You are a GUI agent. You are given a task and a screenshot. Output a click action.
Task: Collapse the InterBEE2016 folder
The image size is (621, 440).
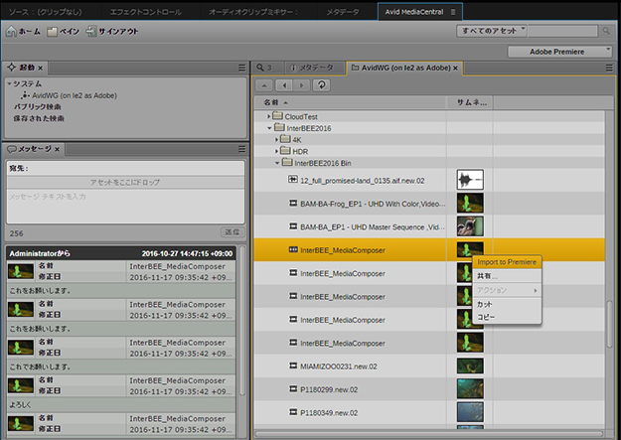pyautogui.click(x=269, y=128)
